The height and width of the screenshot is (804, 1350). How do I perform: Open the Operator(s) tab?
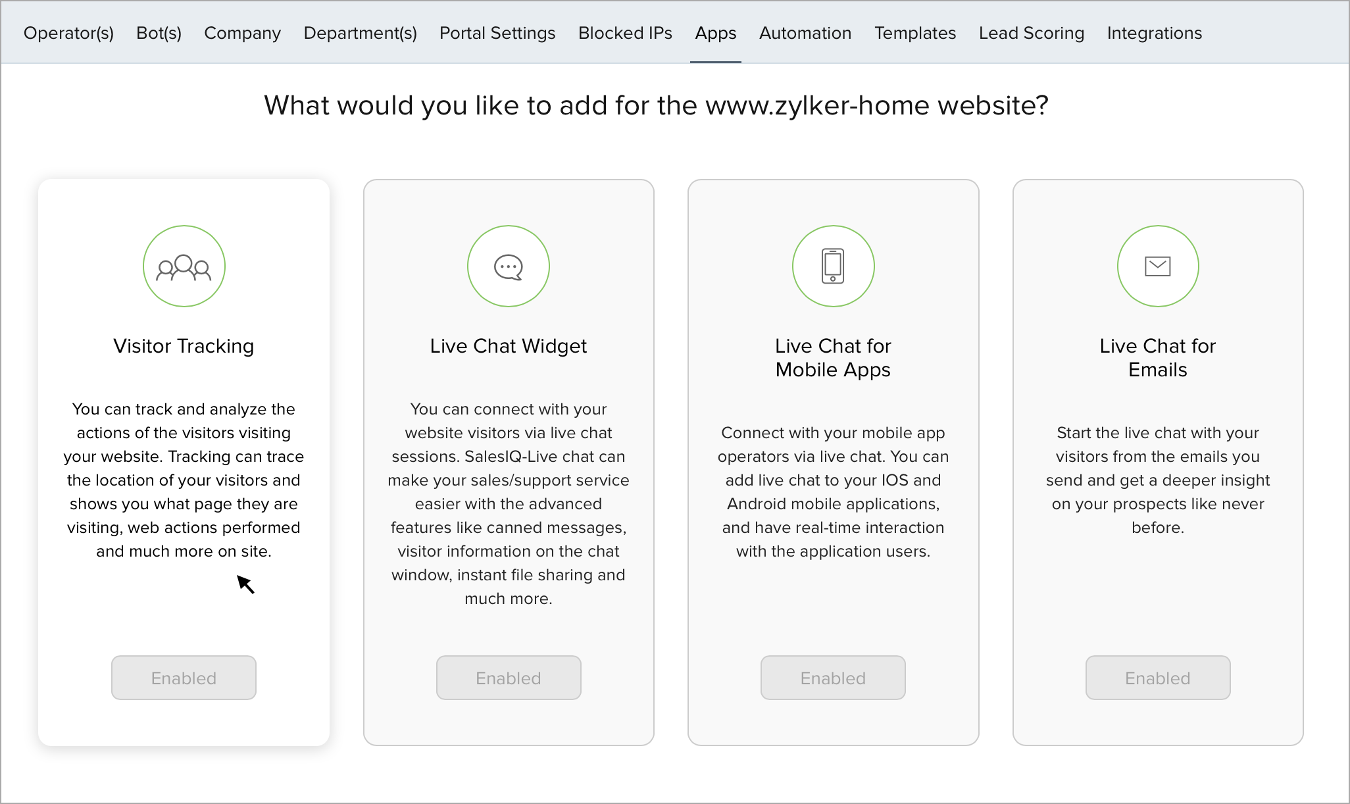tap(68, 33)
